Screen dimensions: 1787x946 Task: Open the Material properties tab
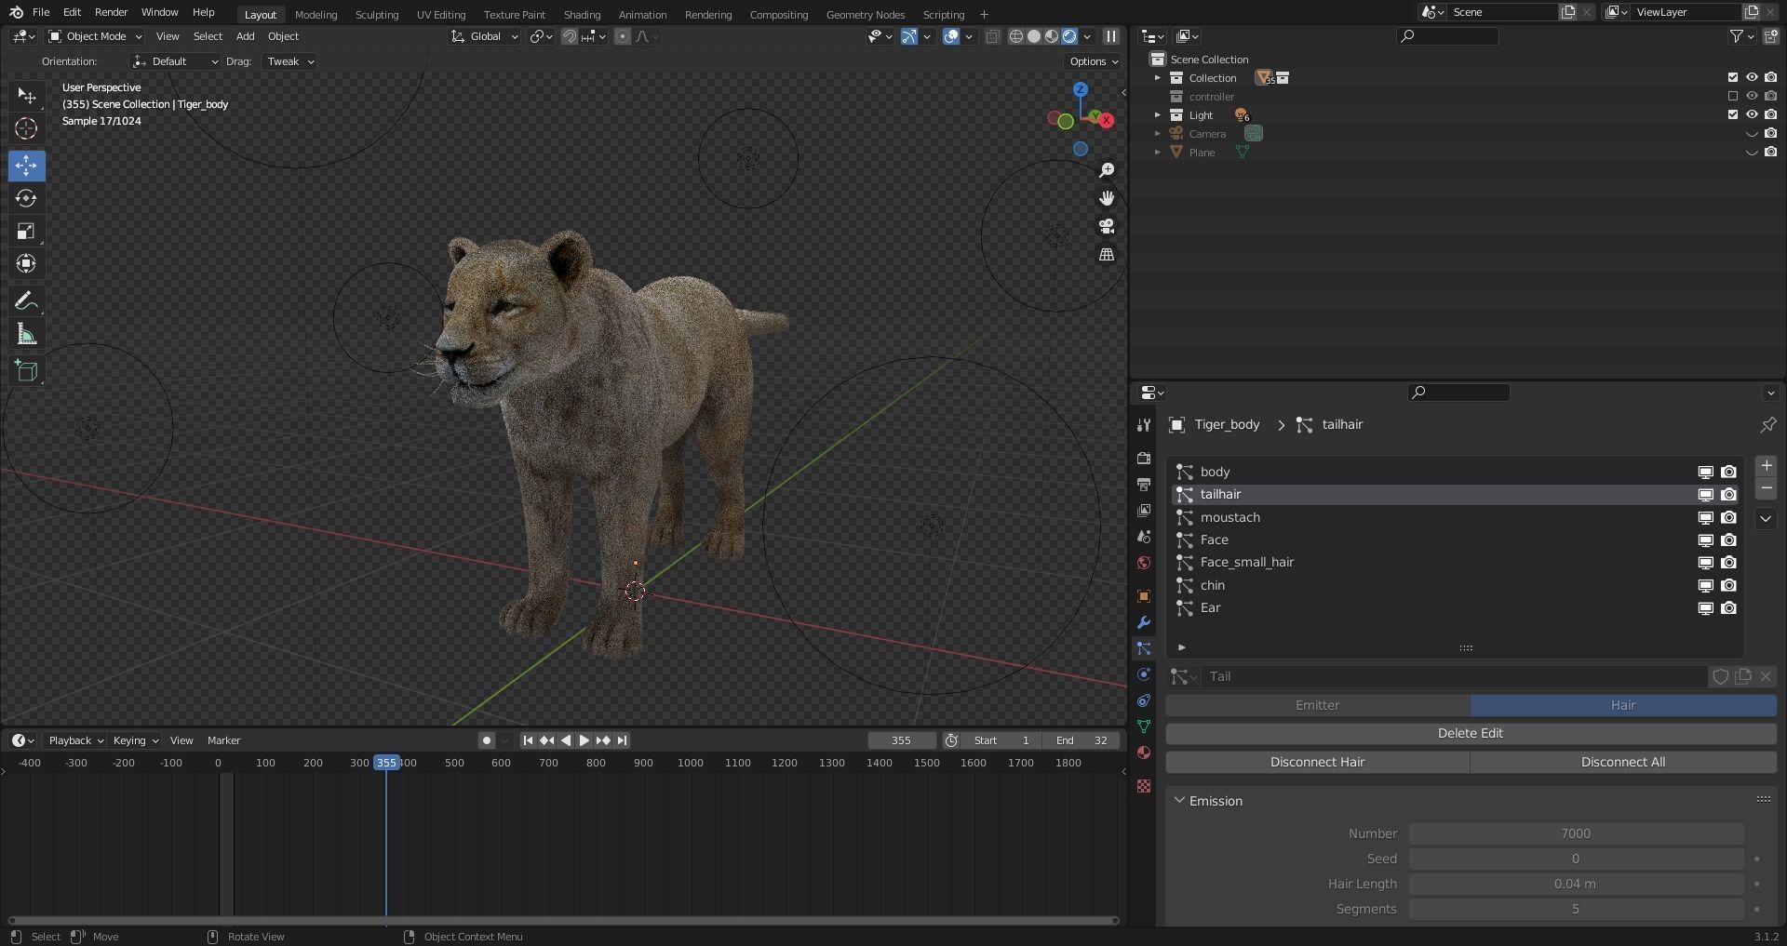(1144, 753)
